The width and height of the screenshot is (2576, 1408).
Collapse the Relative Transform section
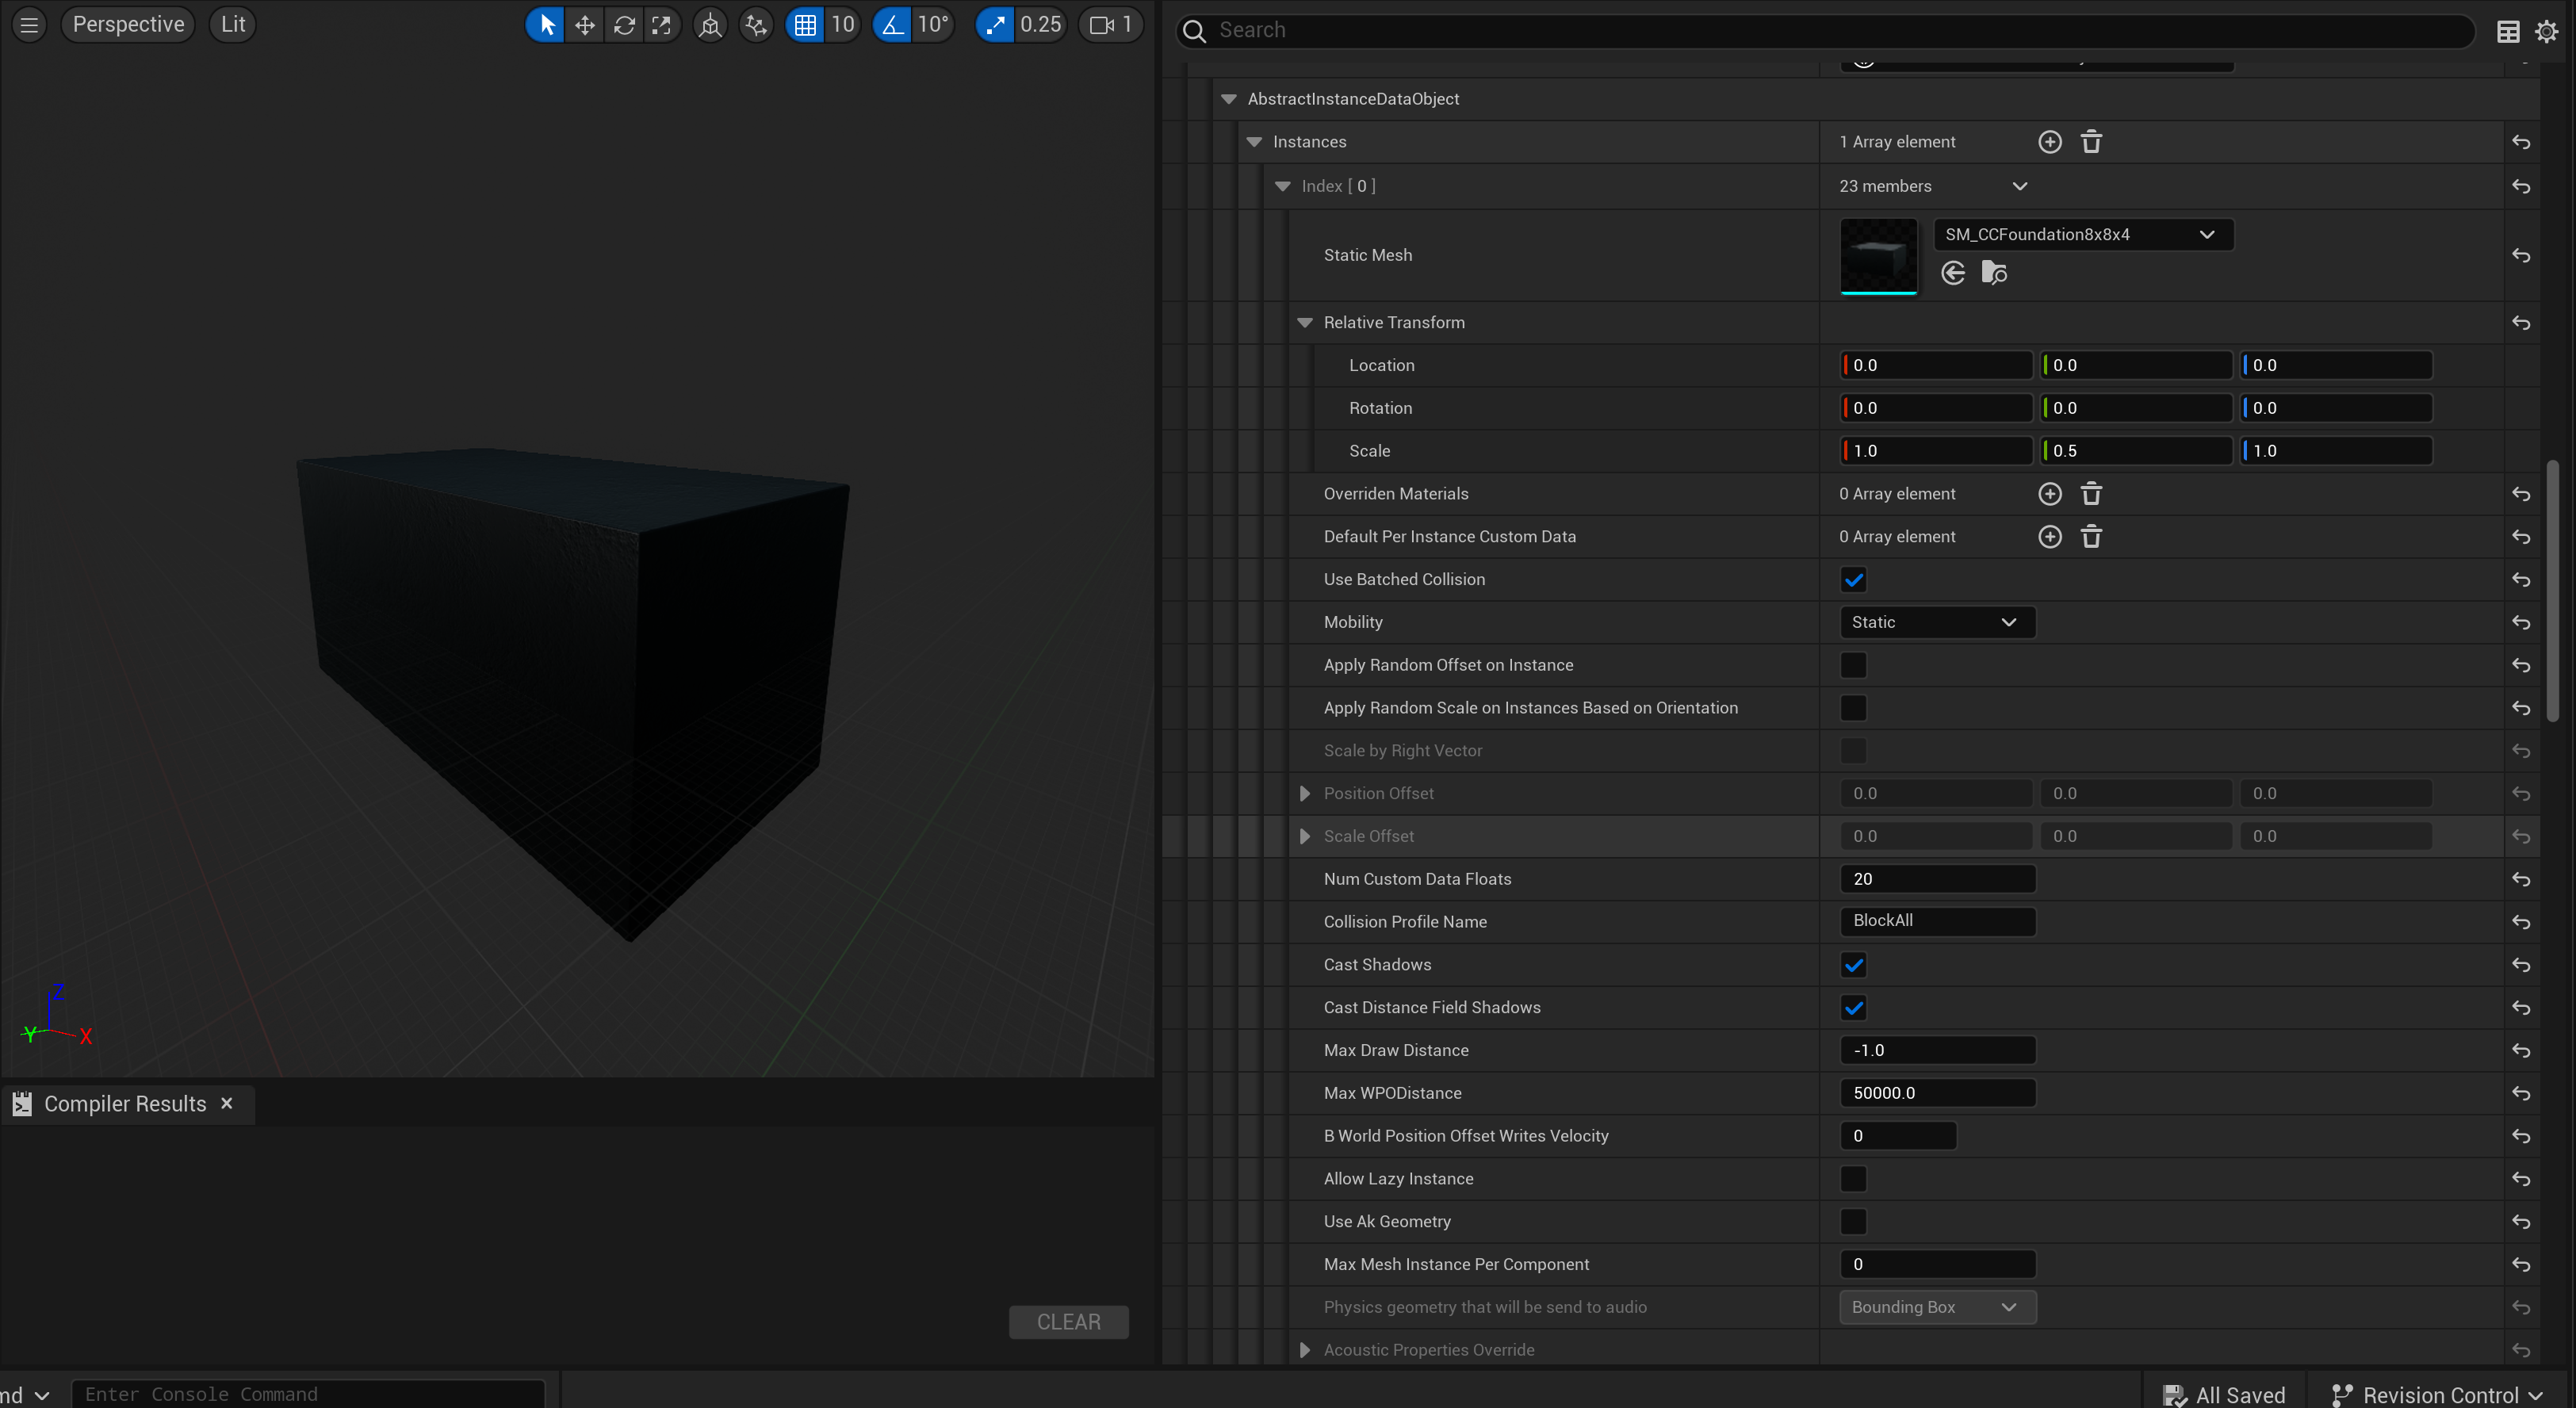tap(1304, 323)
